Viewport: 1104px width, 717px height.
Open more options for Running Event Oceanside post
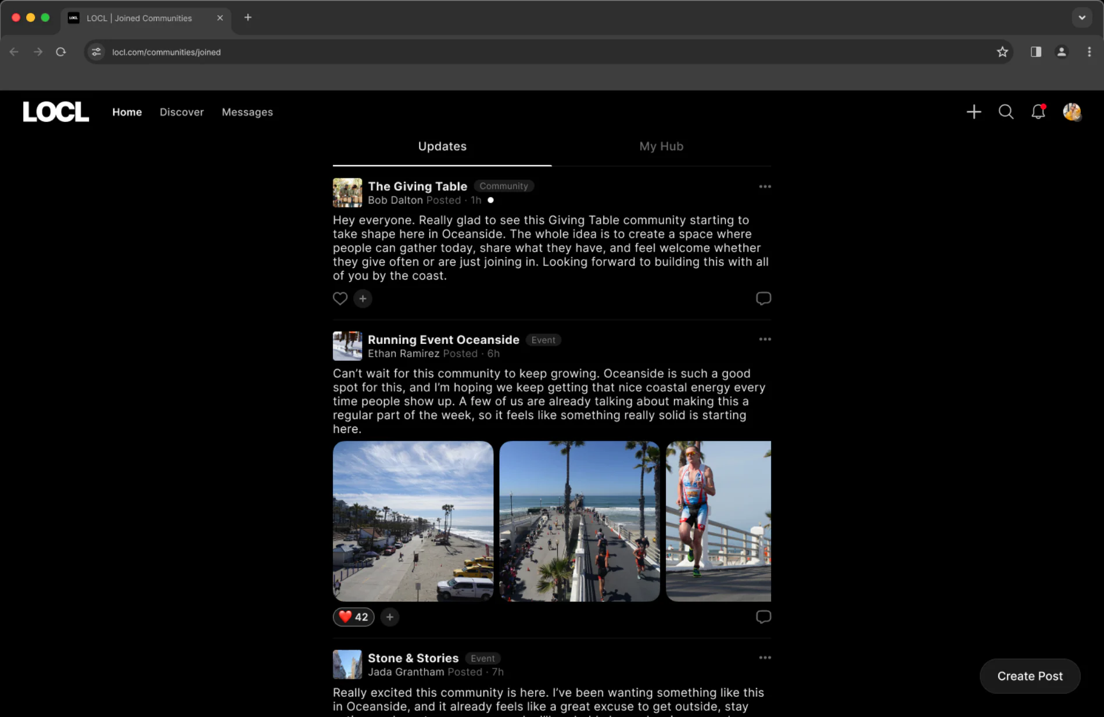coord(765,339)
